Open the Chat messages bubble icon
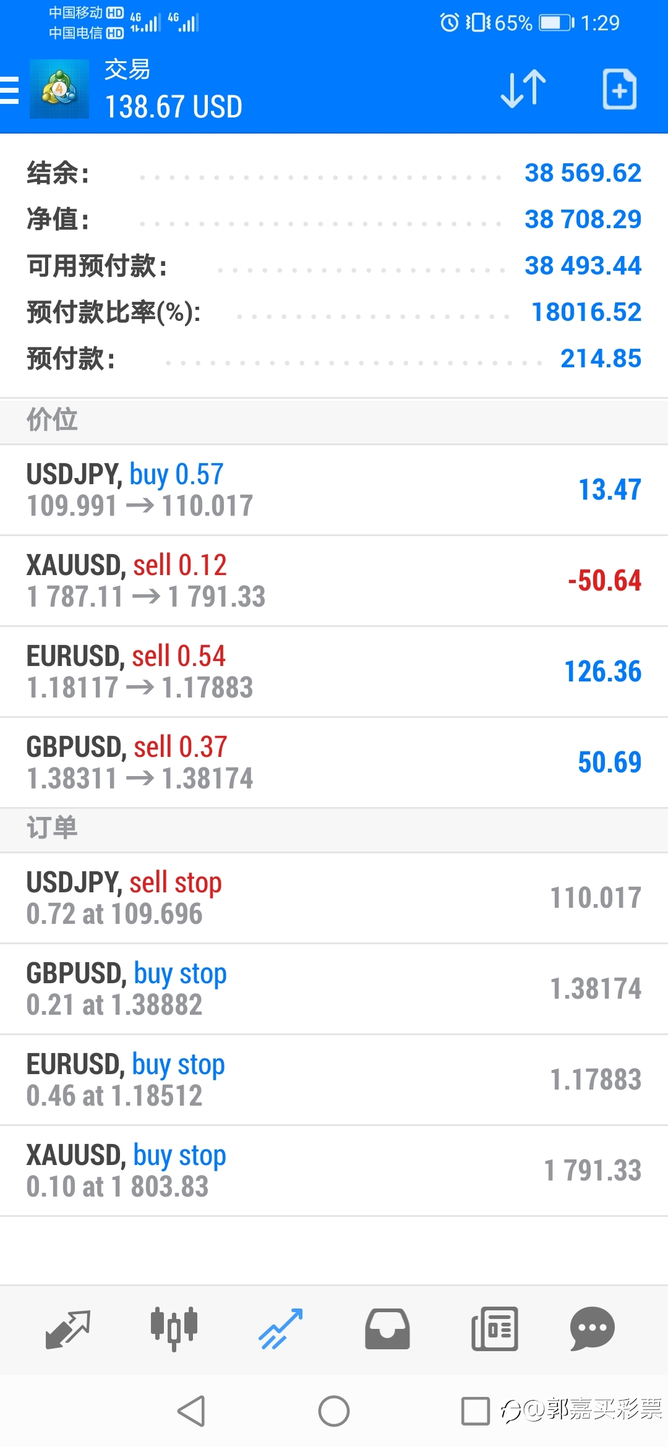The image size is (668, 1447). click(593, 1329)
